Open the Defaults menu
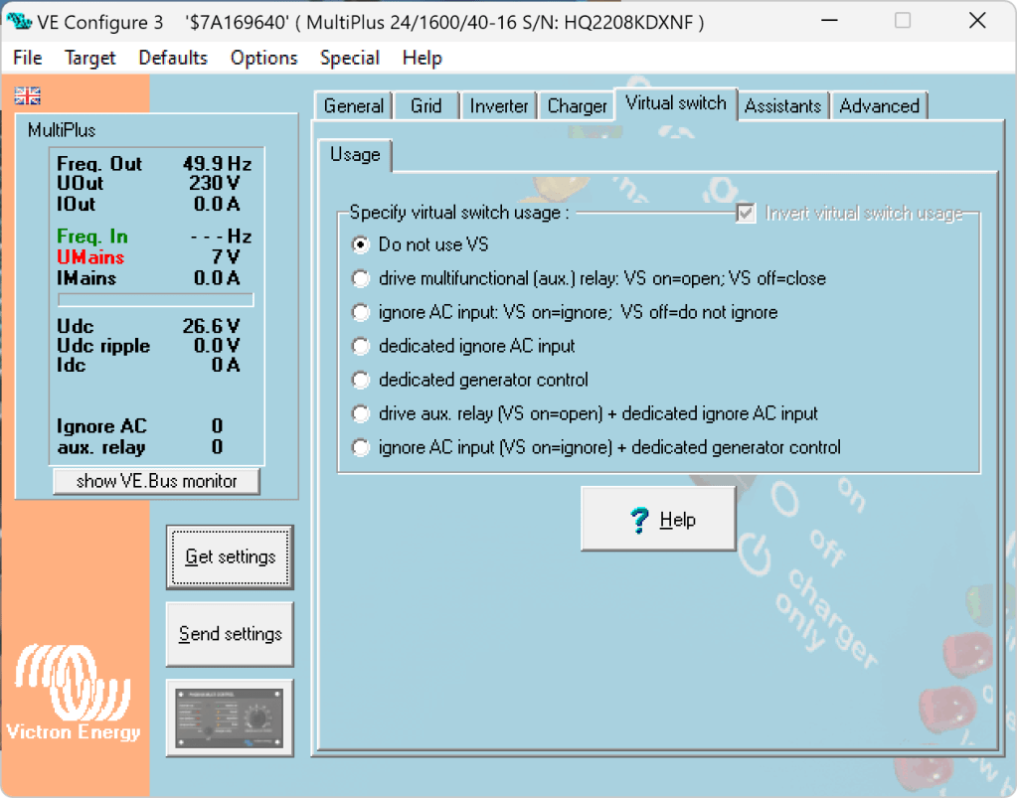 pyautogui.click(x=173, y=58)
